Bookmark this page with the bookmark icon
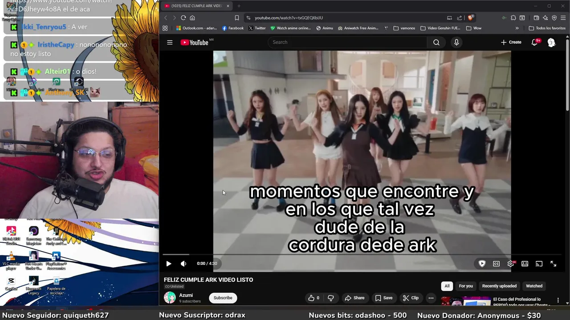The image size is (570, 320). pos(236,18)
